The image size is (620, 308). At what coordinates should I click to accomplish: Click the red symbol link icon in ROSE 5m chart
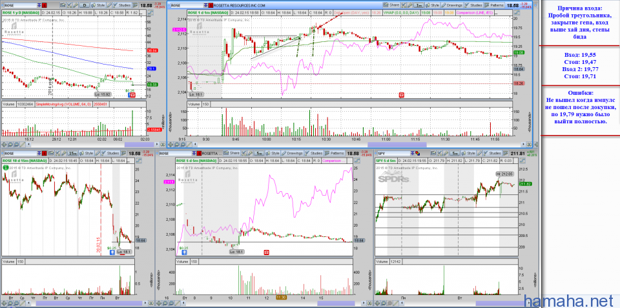click(198, 153)
